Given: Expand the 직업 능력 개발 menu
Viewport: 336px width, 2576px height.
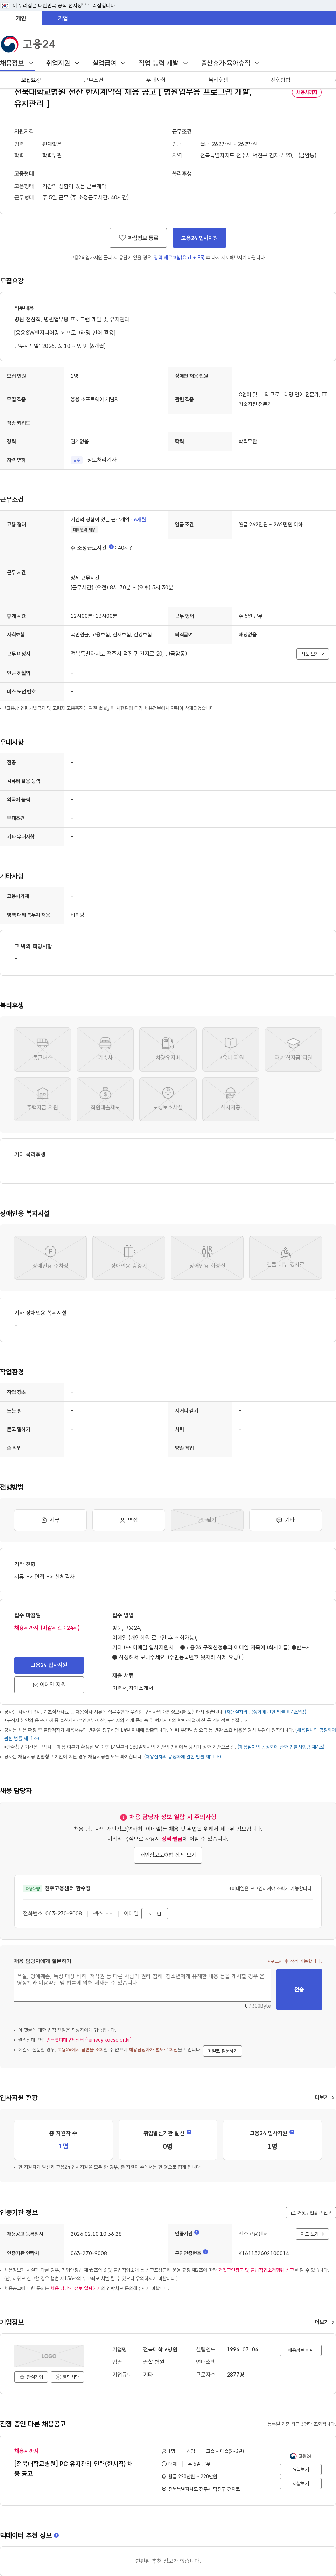Looking at the screenshot, I should click(163, 63).
